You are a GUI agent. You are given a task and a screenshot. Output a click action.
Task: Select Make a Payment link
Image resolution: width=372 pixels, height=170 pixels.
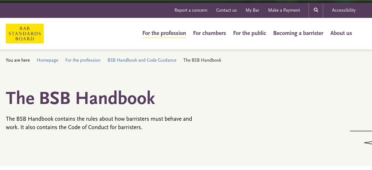pos(284,10)
